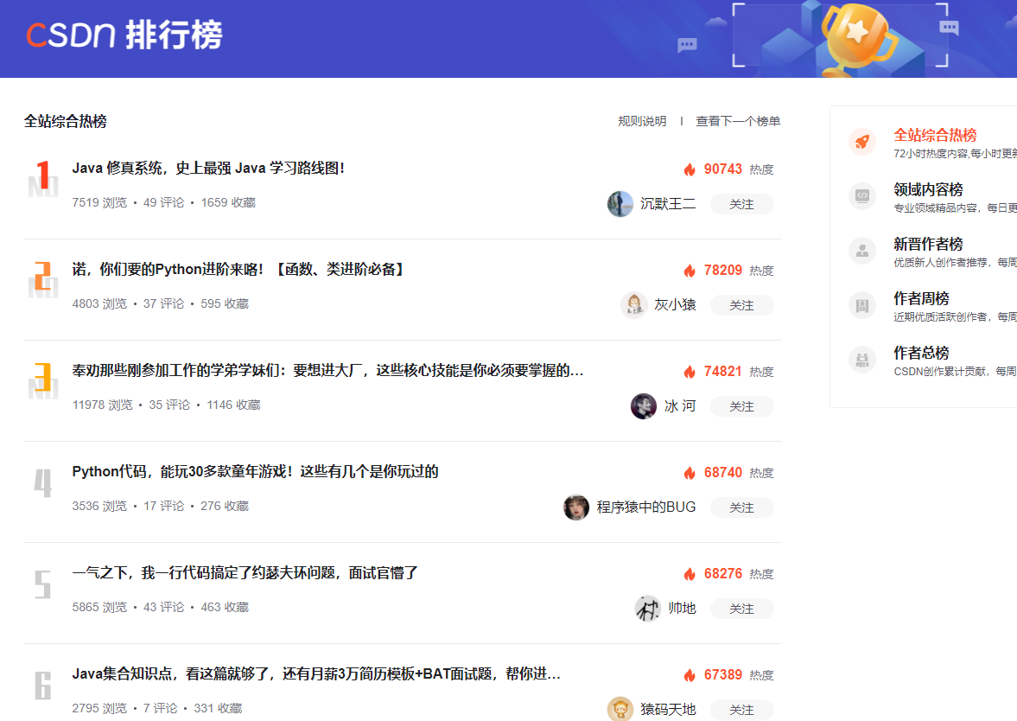Click the flame icon next to 68276
Screen dimensions: 1017x721
tap(689, 574)
